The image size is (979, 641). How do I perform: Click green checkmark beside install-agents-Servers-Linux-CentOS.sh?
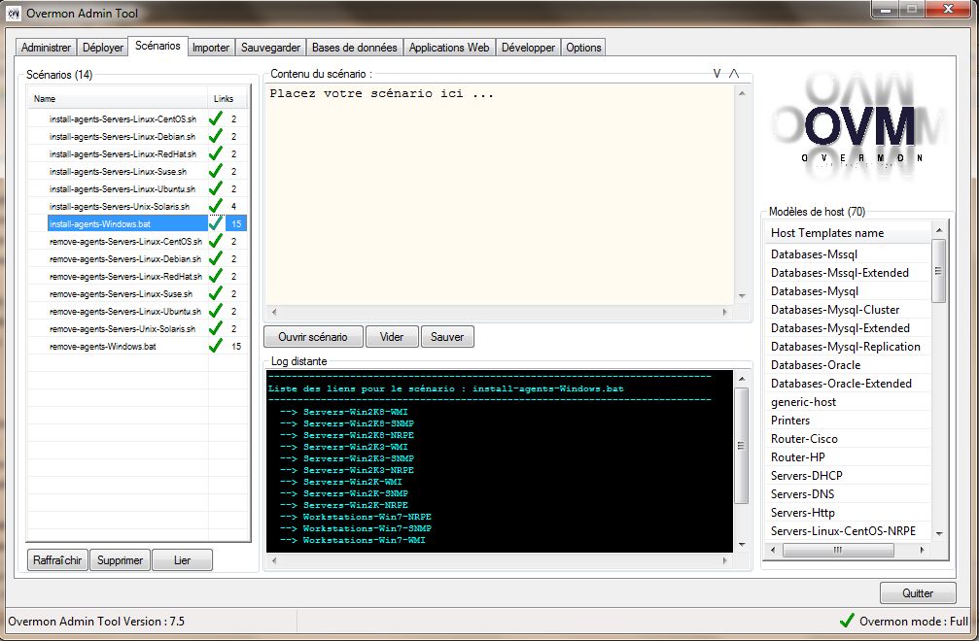tap(216, 118)
